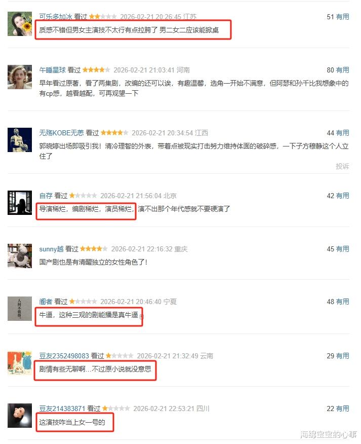Click 阍者 gray book avatar
Viewport: 361px width, 444px height.
pyautogui.click(x=20, y=309)
